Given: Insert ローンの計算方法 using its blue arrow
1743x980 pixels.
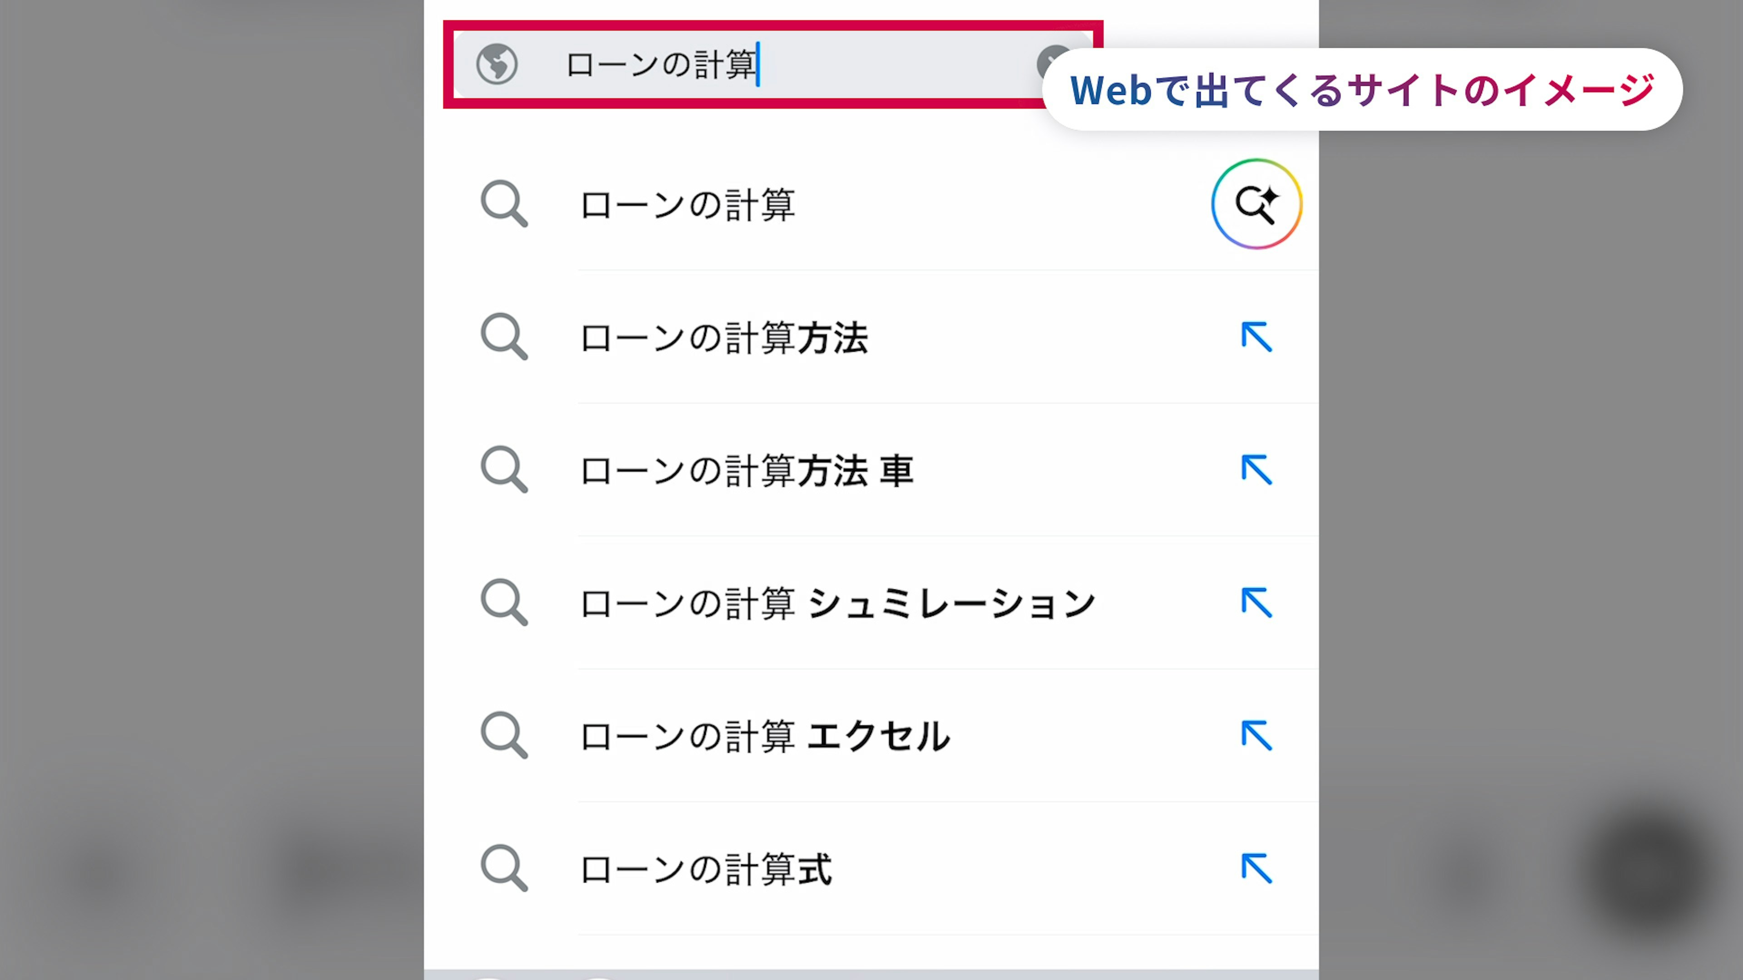Looking at the screenshot, I should (x=1256, y=337).
